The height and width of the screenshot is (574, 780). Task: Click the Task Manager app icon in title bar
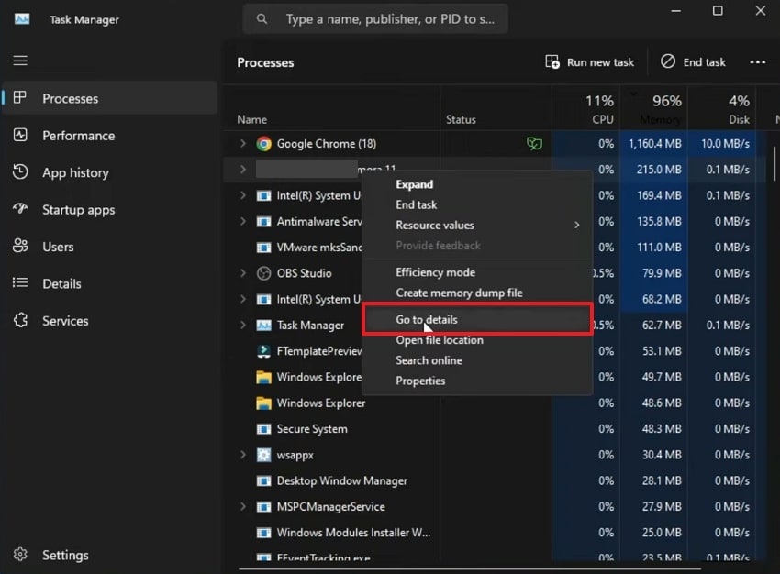[x=22, y=19]
